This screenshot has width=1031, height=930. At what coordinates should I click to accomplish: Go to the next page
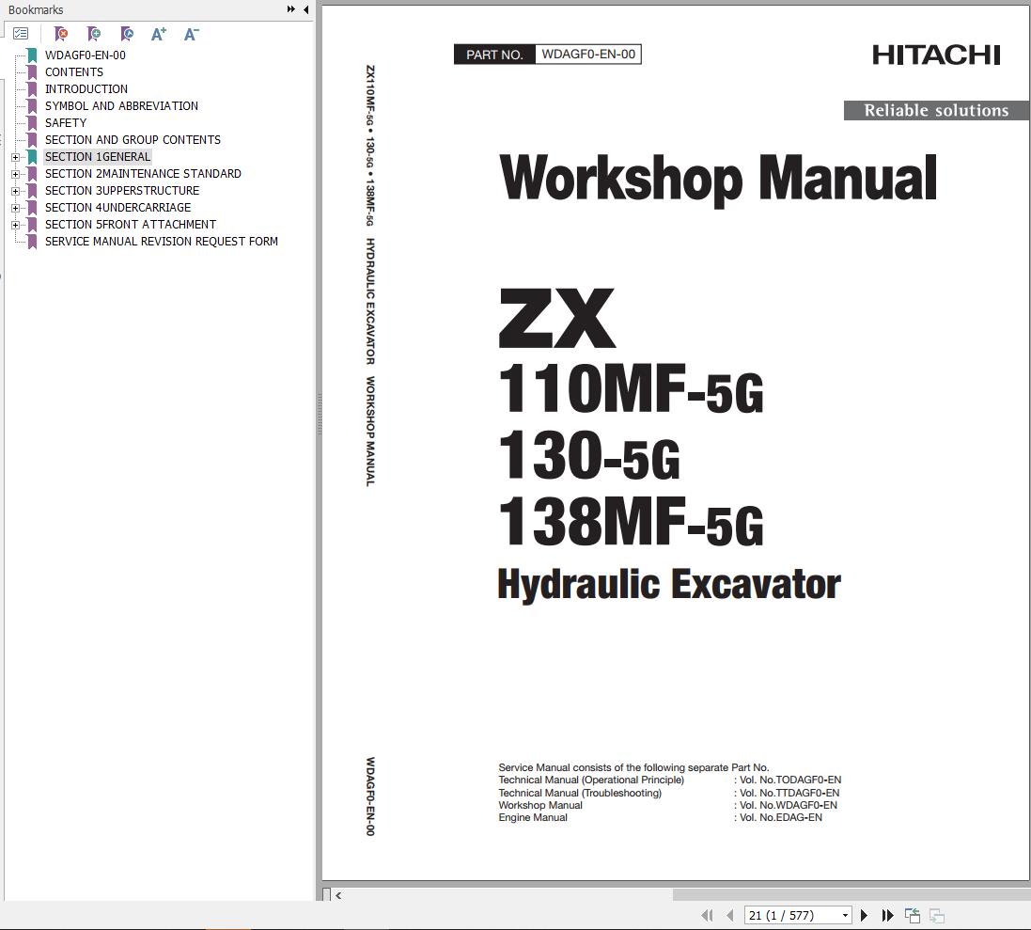click(864, 915)
